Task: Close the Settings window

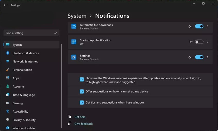Action: (x=213, y=3)
